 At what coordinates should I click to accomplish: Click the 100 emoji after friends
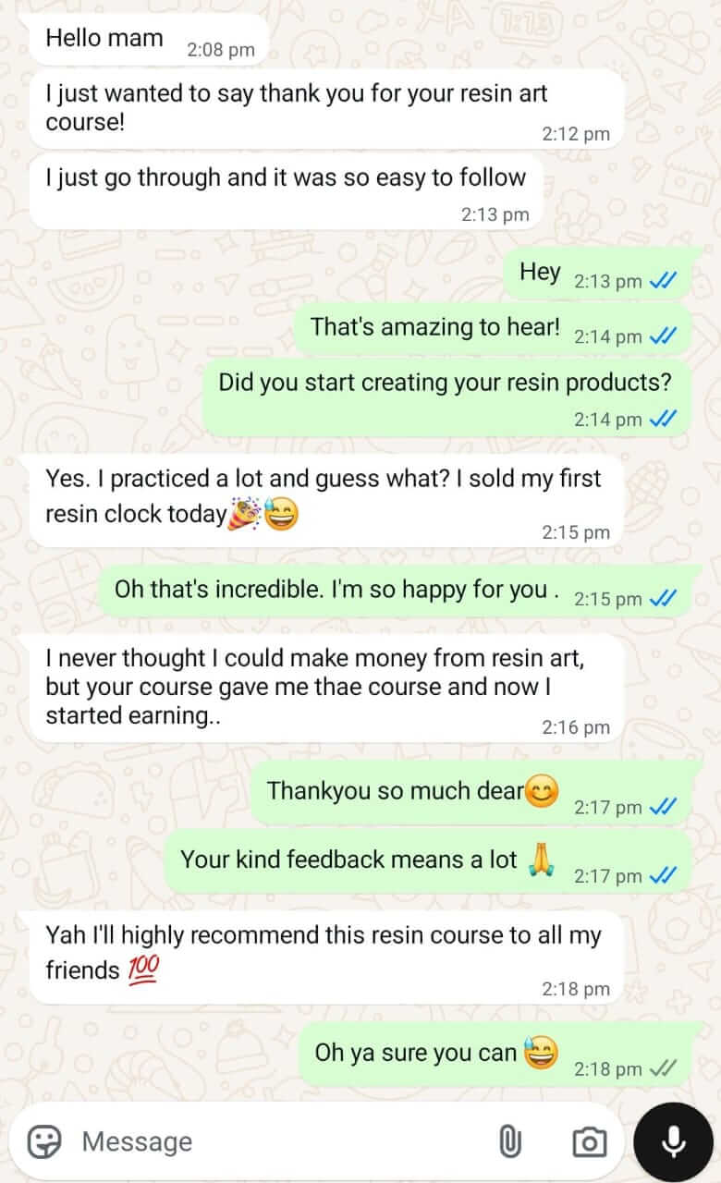(x=142, y=970)
